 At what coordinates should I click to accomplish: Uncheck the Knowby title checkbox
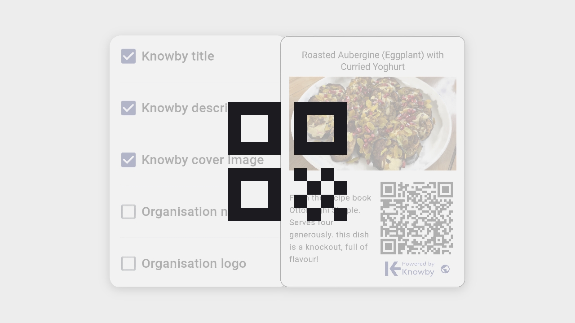point(128,56)
